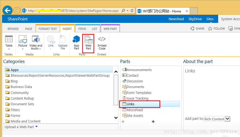Image resolution: width=240 pixels, height=137 pixels.
Task: Switch to FORMAT TEXT tab
Action: tap(48, 29)
